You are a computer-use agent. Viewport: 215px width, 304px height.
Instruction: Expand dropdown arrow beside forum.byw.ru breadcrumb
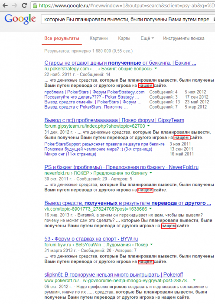(x=151, y=245)
